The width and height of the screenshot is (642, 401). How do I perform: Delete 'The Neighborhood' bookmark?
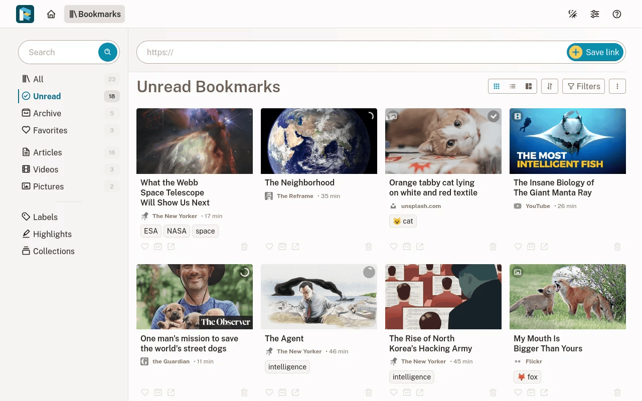(x=369, y=247)
